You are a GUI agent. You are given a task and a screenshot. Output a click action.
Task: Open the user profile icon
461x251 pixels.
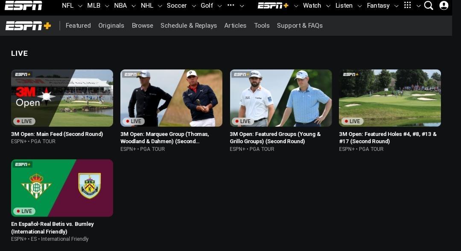[x=443, y=5]
